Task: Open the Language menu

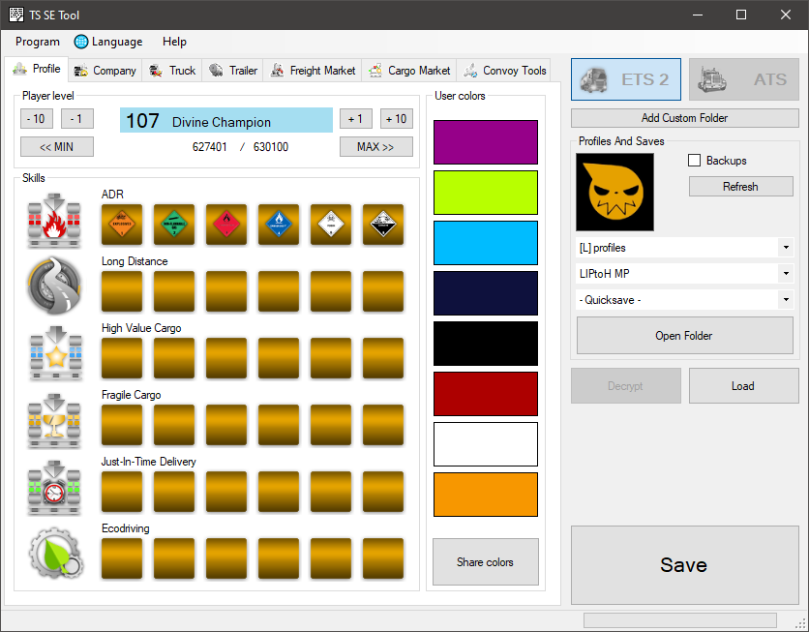Action: click(108, 42)
